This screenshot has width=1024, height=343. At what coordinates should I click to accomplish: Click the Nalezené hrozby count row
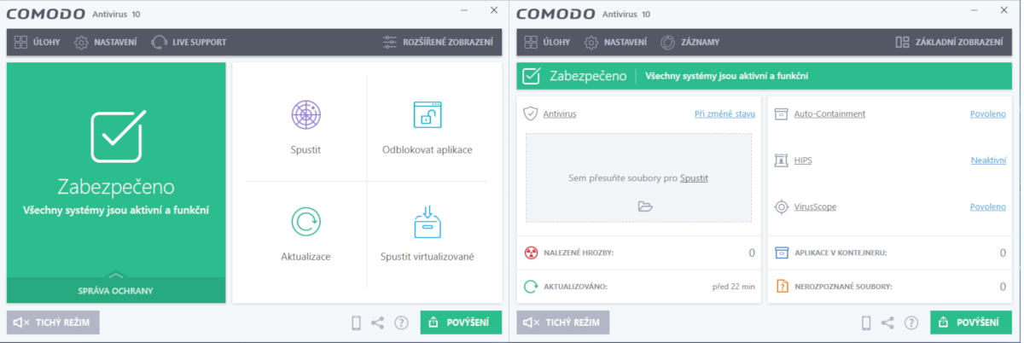[640, 253]
